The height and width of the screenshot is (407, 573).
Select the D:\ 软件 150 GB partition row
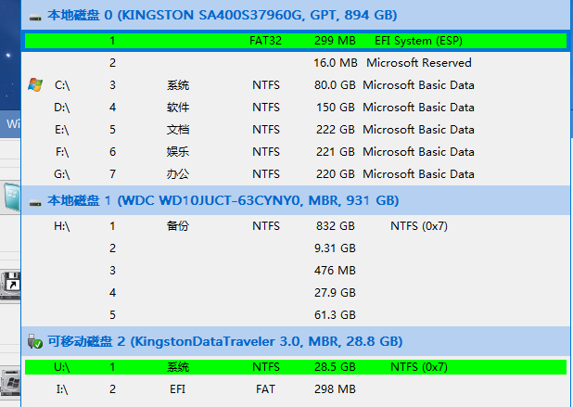click(295, 107)
